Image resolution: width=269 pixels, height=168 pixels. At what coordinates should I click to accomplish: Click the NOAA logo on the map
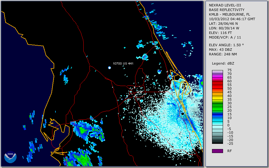[10, 157]
